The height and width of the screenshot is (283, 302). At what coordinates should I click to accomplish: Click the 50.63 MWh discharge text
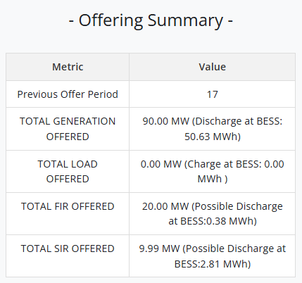coord(211,137)
